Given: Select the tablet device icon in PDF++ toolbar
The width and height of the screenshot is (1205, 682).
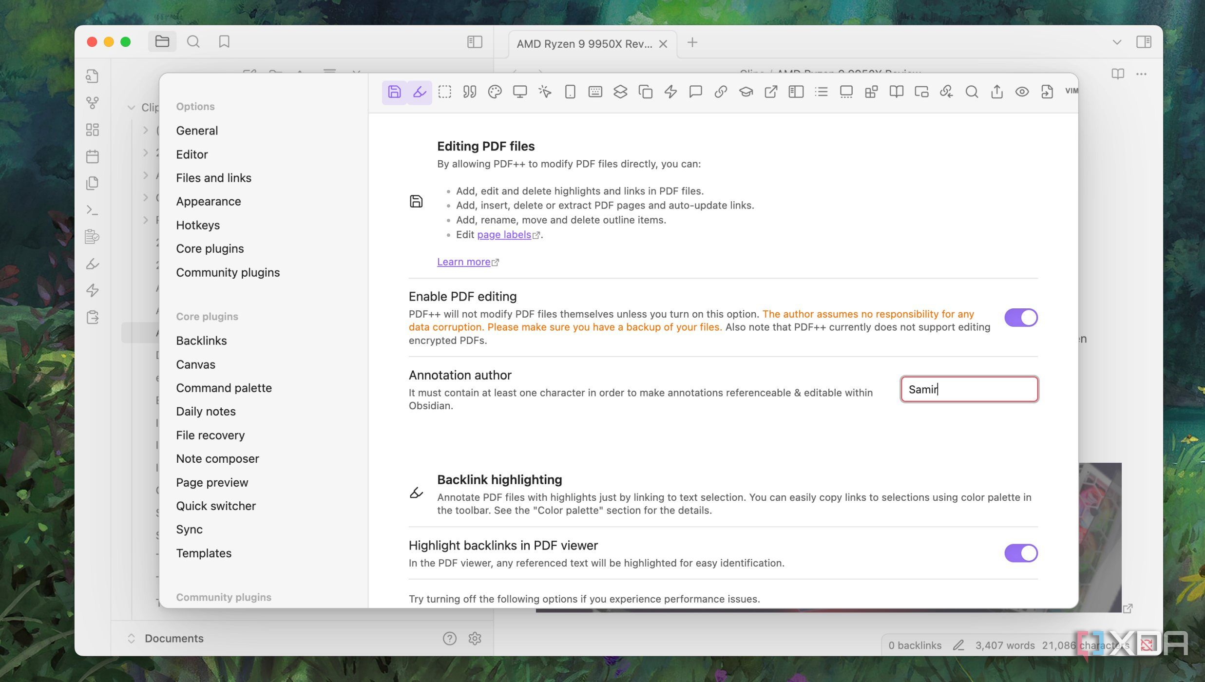Looking at the screenshot, I should 570,92.
